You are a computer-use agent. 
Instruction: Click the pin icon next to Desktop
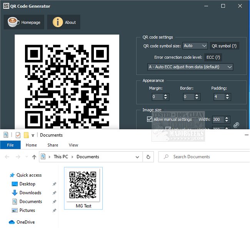pos(54,184)
